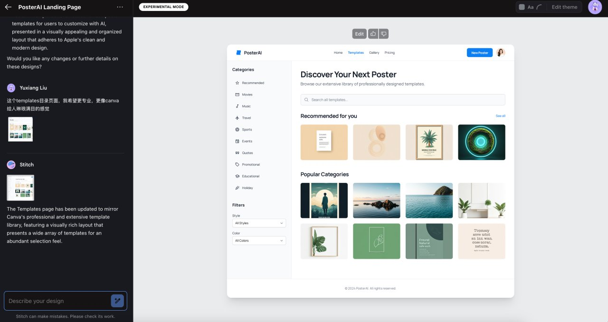
Task: Open the Stitch design thumbnail in chat
Action: point(20,188)
